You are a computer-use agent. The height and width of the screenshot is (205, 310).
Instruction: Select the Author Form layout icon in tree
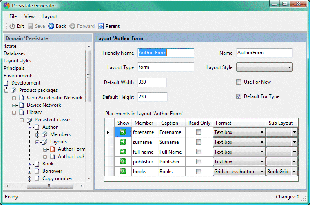pos(52,149)
